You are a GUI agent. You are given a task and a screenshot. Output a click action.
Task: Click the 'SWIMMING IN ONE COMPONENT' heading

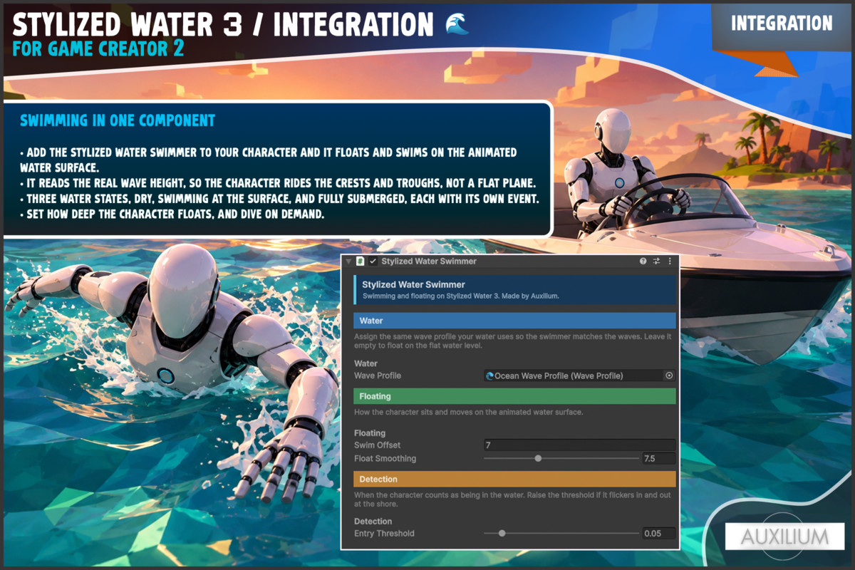click(118, 120)
